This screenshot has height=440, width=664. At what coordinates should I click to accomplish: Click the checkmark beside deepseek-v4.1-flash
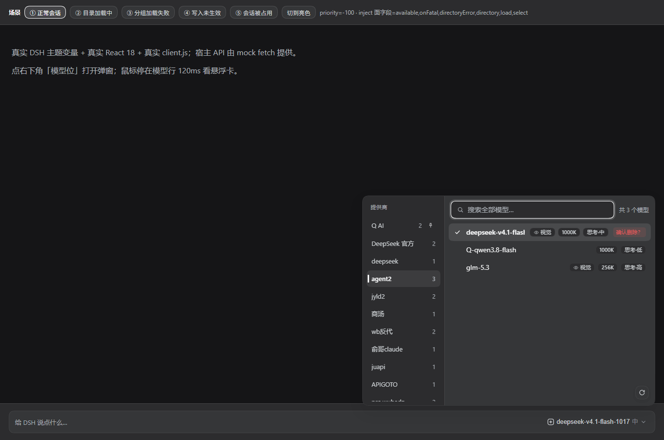[x=457, y=232]
